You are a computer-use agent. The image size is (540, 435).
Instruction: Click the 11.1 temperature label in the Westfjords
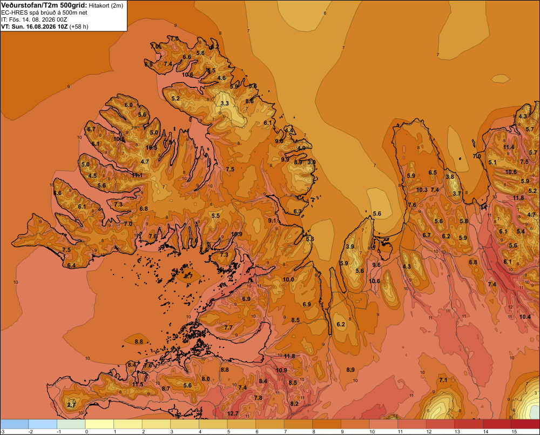point(137,176)
